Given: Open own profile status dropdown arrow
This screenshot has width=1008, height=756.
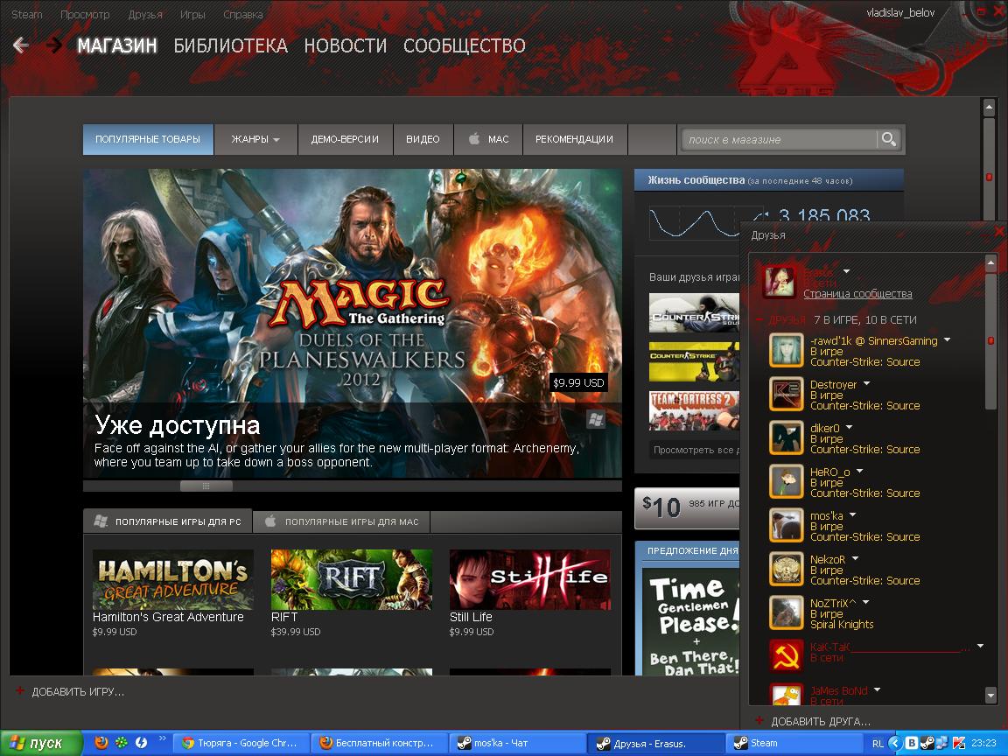Looking at the screenshot, I should point(846,272).
